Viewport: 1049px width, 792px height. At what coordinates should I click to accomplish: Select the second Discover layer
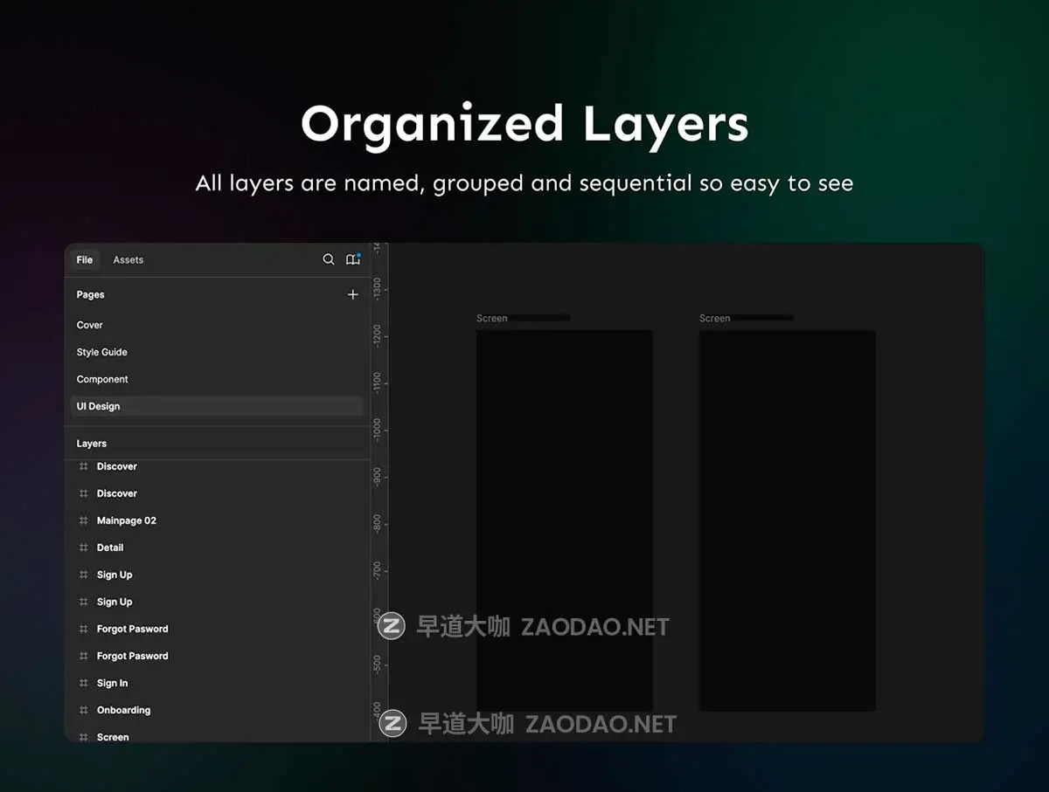(x=117, y=493)
